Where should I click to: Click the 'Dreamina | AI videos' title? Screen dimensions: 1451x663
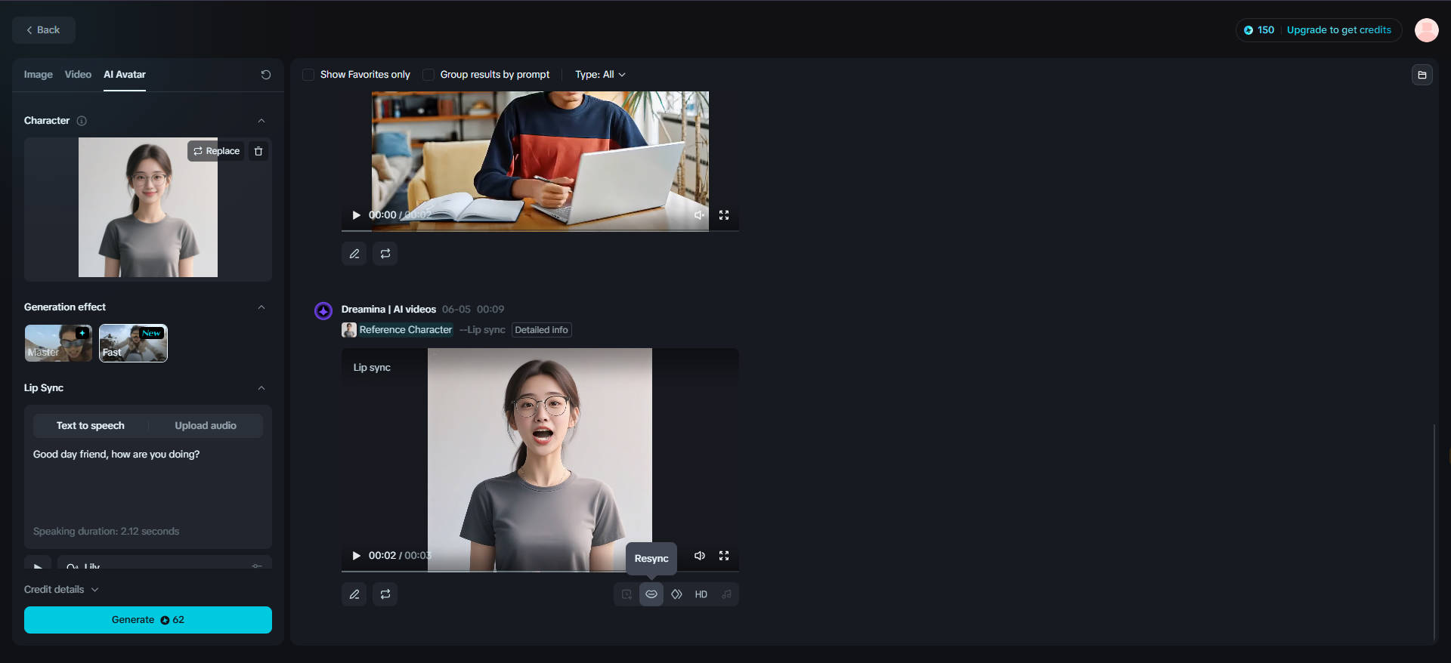pos(388,310)
